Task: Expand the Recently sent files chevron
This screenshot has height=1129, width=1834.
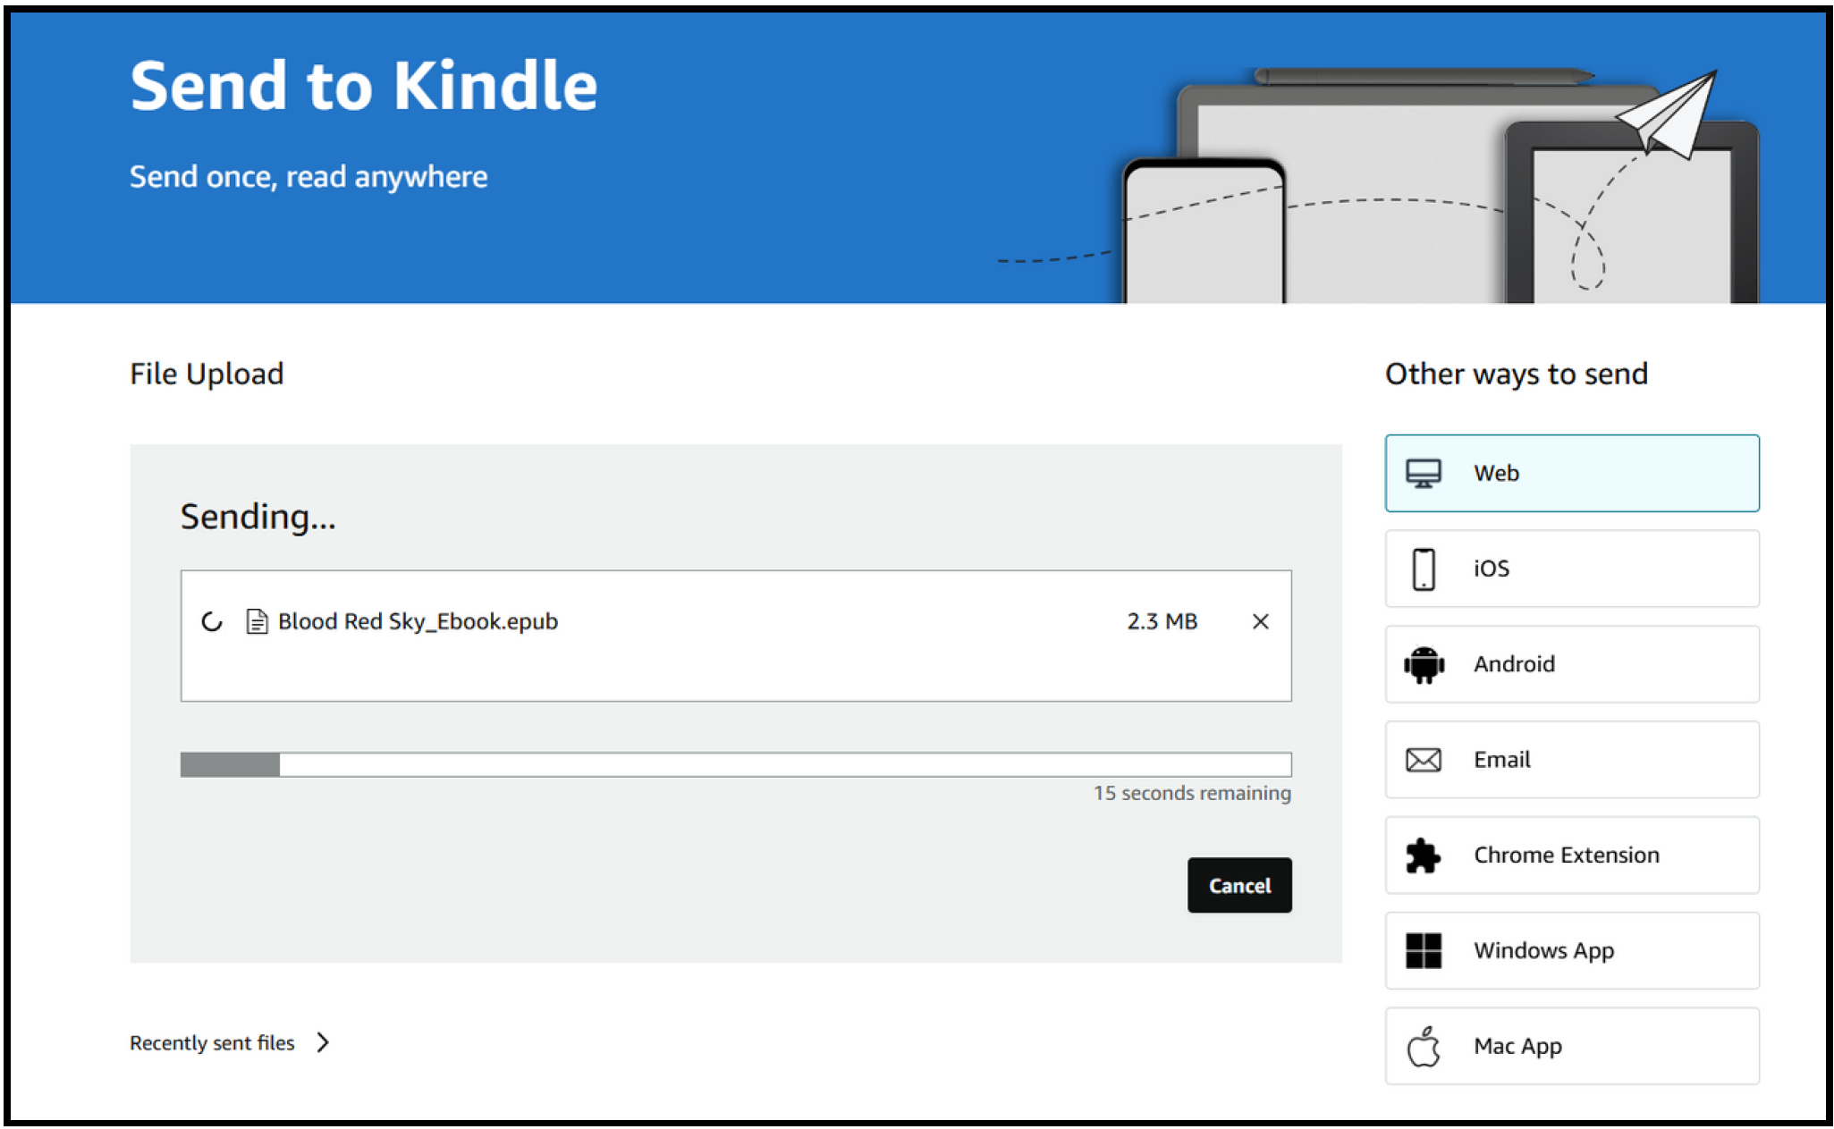Action: 324,1042
